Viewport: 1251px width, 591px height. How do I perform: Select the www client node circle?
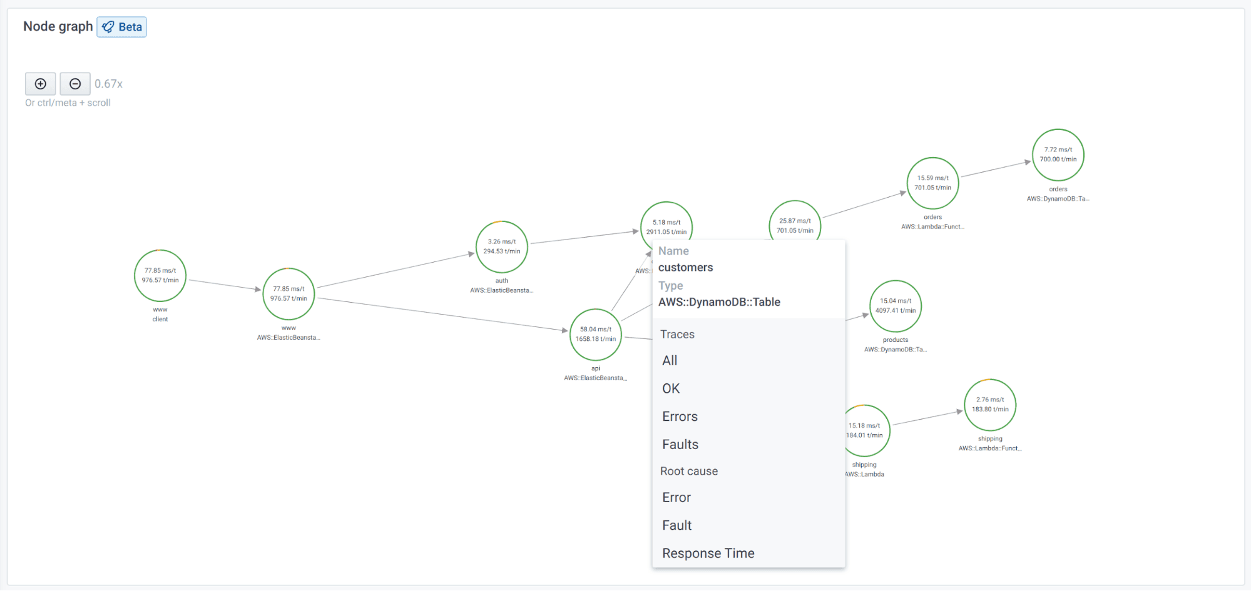(160, 276)
